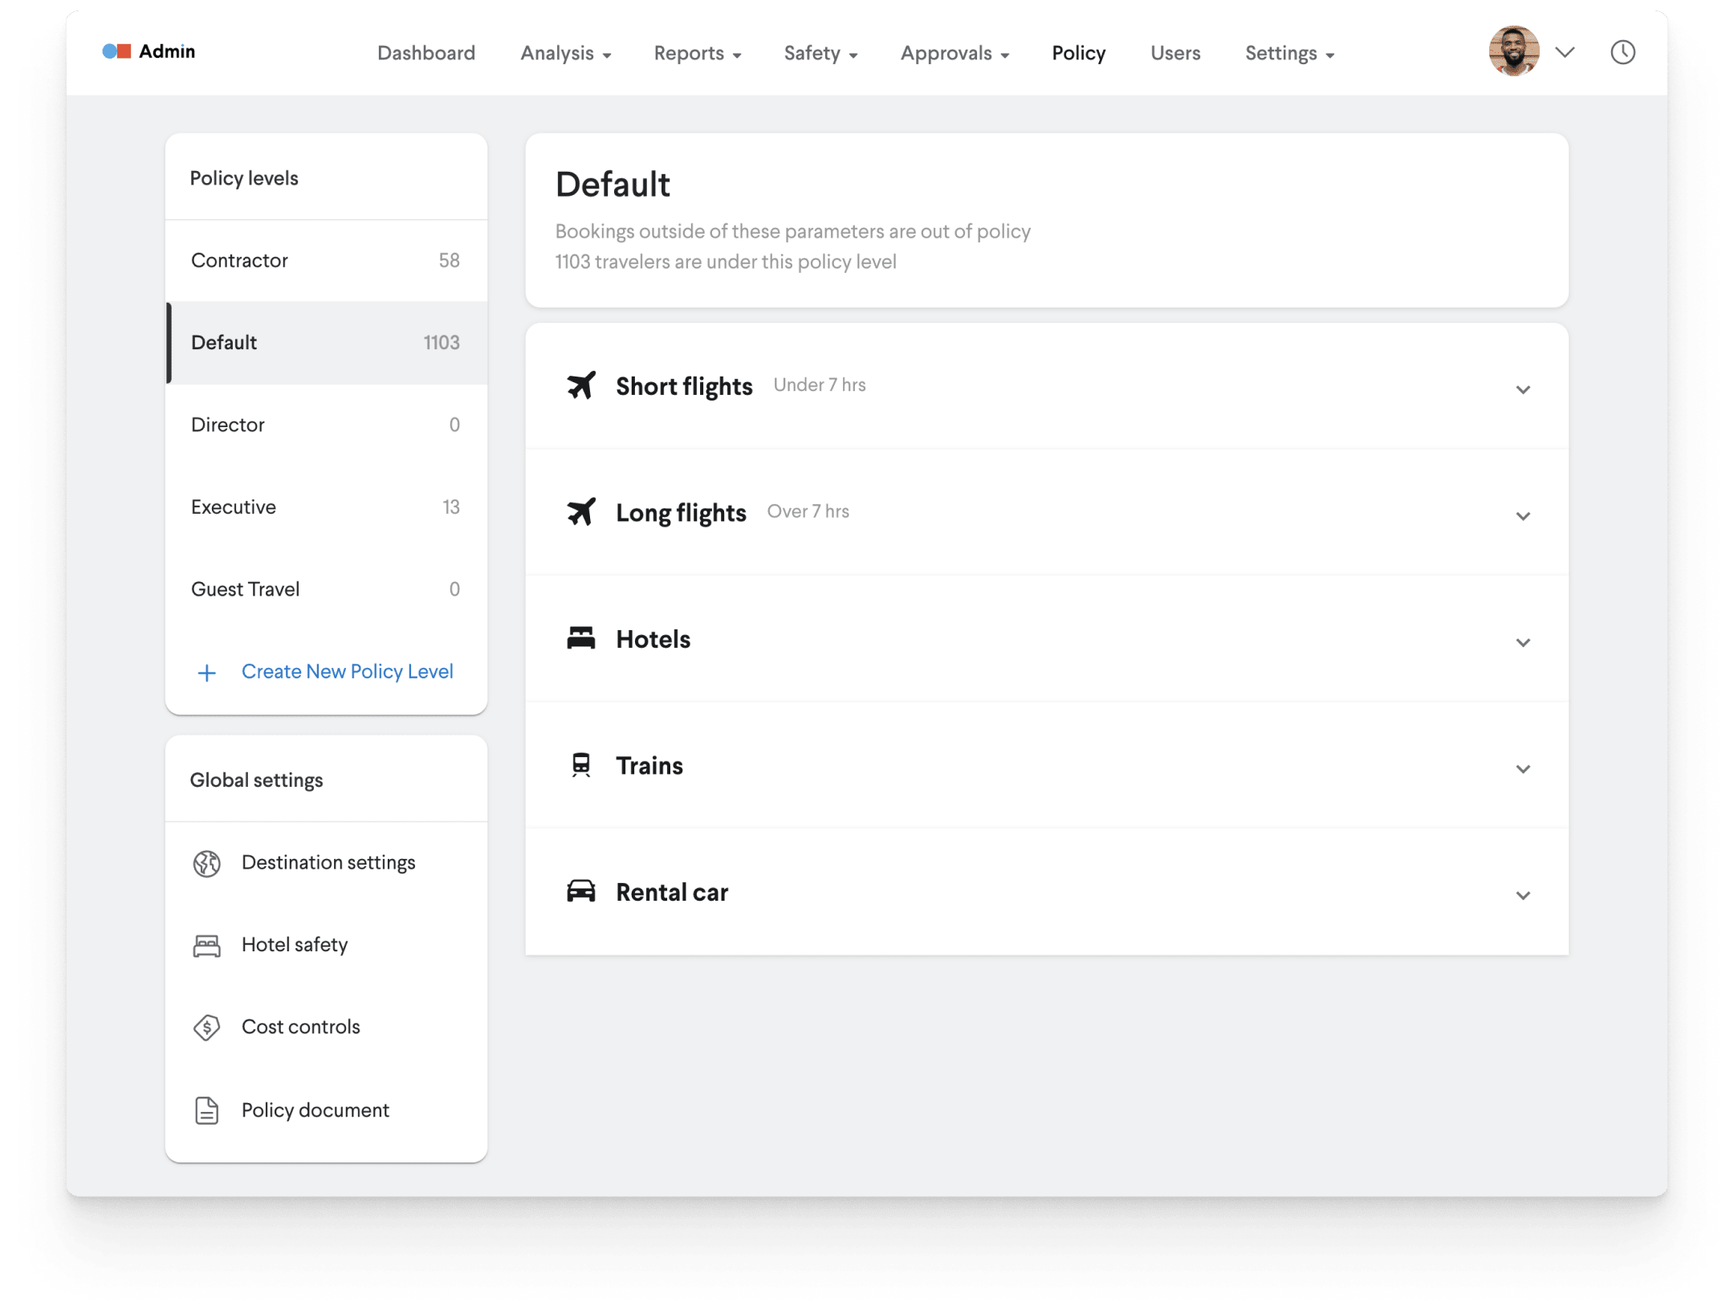Click the Short flights airplane icon

point(581,385)
